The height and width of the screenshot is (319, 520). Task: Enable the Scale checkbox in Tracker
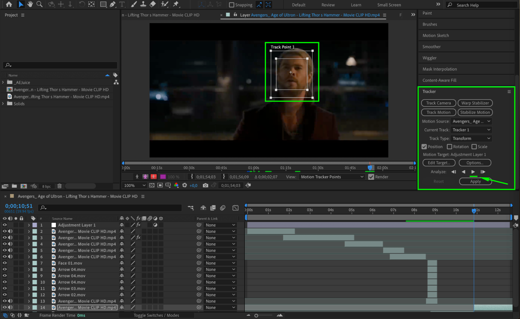pos(474,147)
